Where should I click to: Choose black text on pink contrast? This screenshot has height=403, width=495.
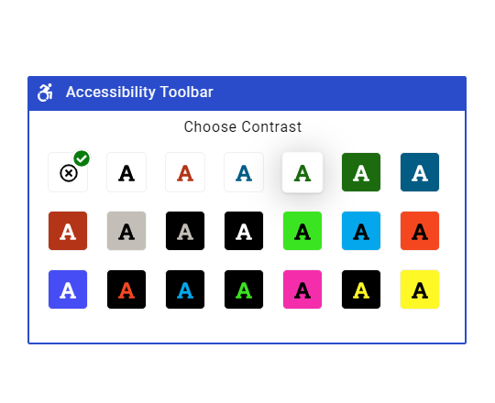pyautogui.click(x=302, y=289)
